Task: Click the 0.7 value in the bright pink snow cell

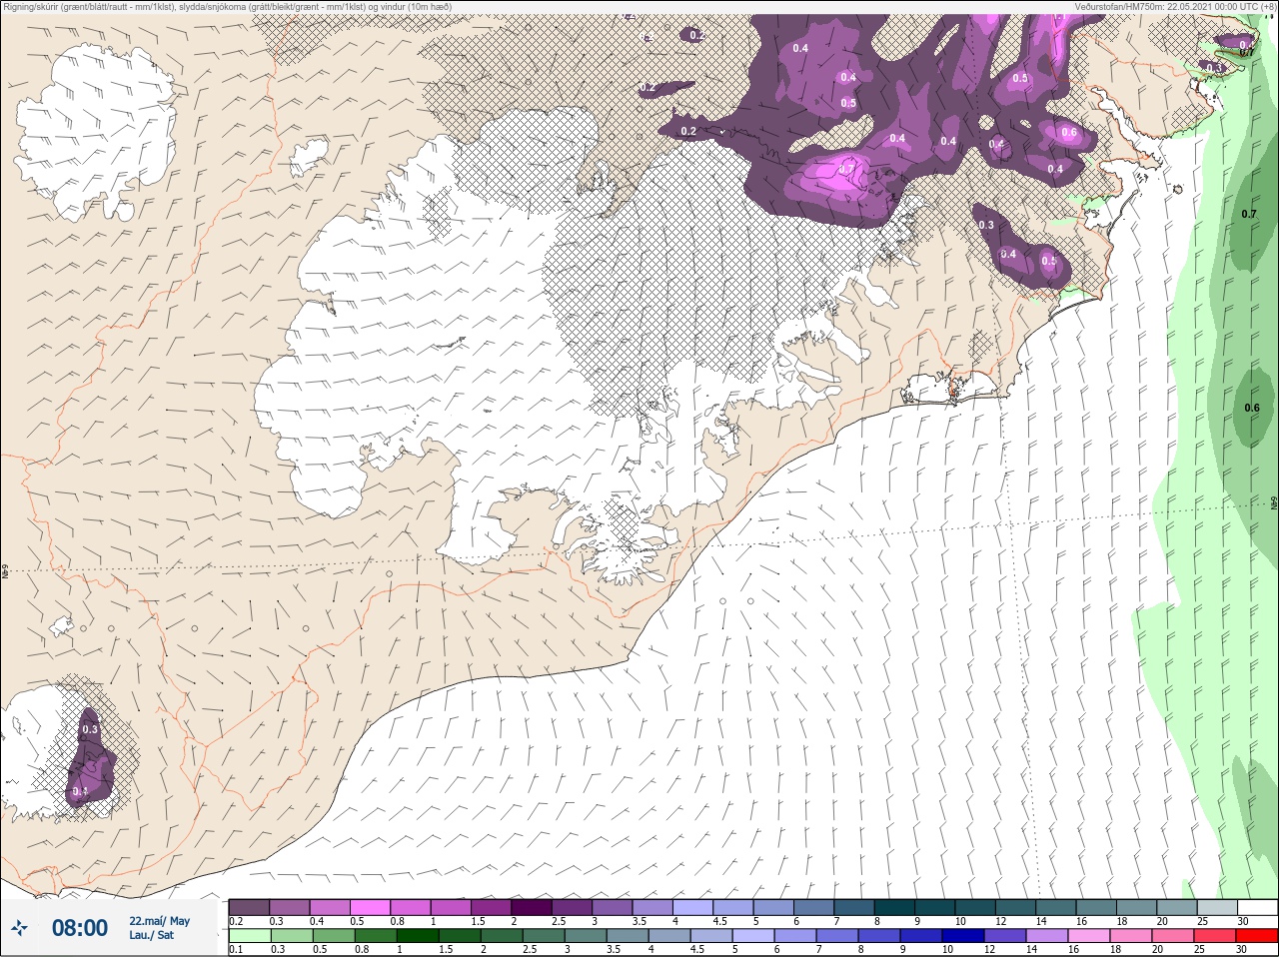Action: [846, 169]
